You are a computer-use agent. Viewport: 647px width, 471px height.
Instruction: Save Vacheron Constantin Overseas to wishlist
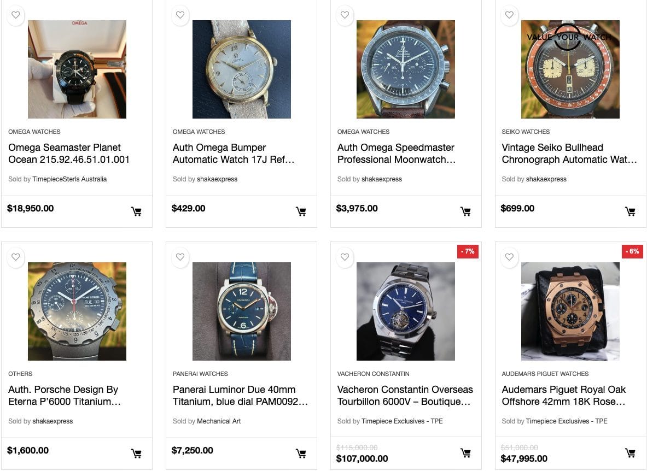click(345, 257)
